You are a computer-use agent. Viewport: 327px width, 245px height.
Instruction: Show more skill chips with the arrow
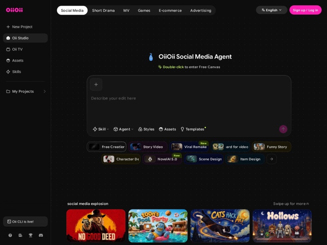pyautogui.click(x=271, y=159)
